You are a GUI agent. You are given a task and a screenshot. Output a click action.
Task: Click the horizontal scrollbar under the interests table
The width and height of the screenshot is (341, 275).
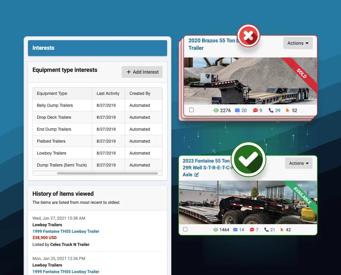click(107, 174)
